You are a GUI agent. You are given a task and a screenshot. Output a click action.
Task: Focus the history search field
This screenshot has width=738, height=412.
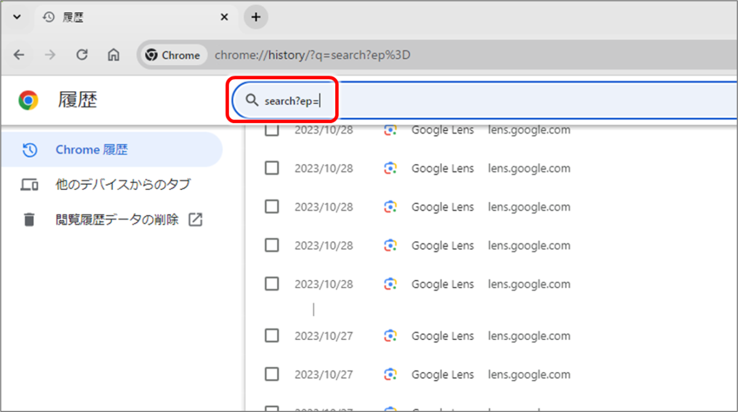pyautogui.click(x=485, y=100)
